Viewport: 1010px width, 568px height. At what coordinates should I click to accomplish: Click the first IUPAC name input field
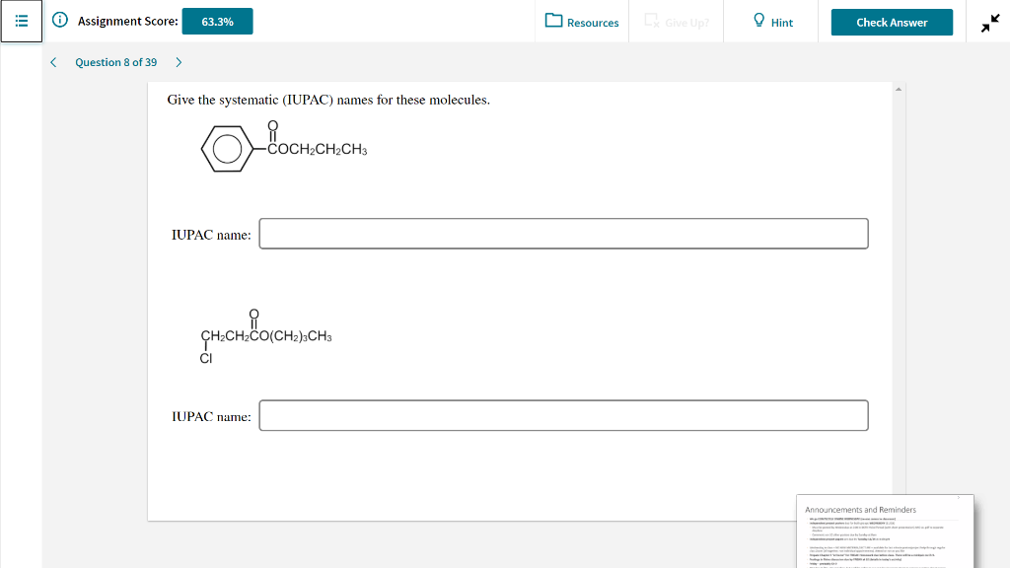[563, 233]
